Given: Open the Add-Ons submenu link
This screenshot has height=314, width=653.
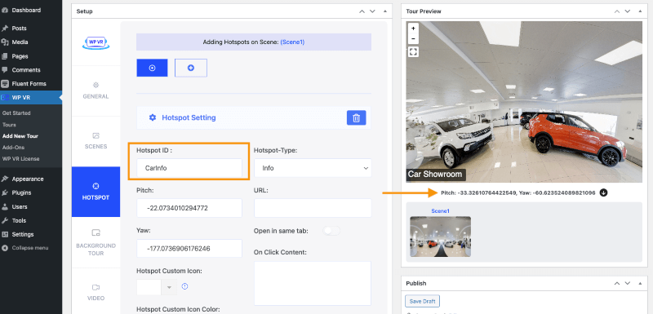Looking at the screenshot, I should (13, 148).
